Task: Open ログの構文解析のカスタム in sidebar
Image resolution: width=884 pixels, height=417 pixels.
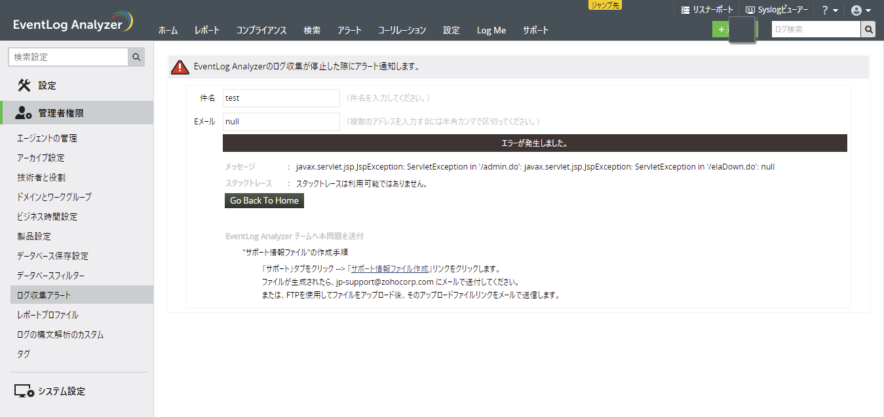Action: point(60,335)
